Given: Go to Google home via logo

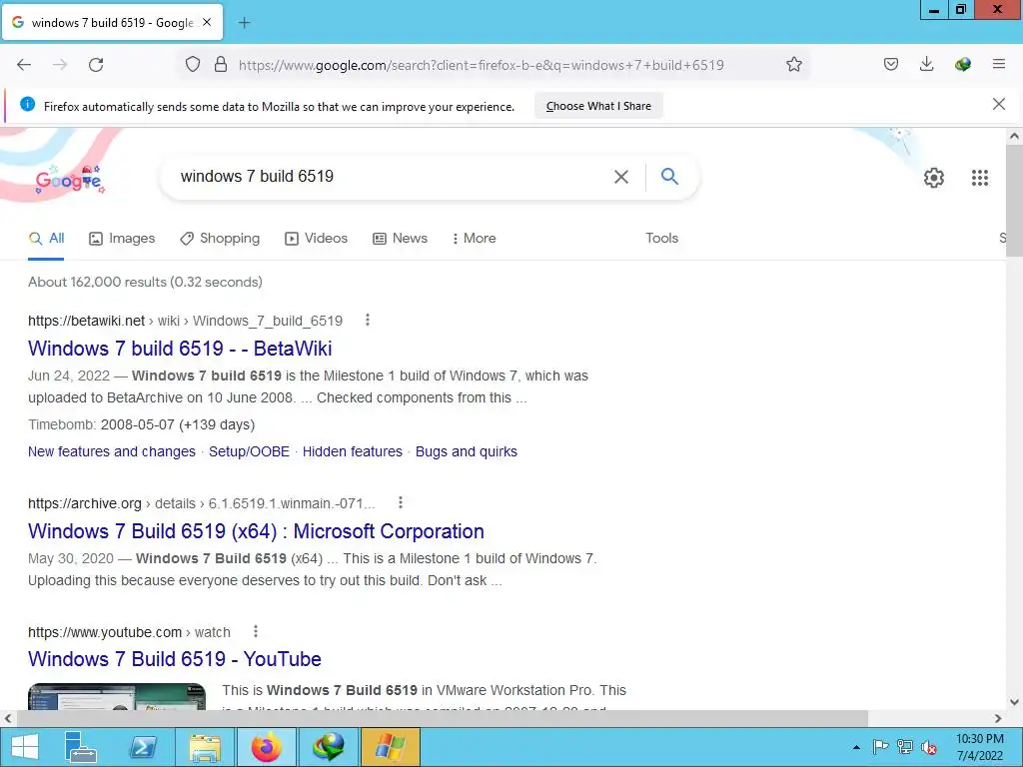Looking at the screenshot, I should (x=70, y=180).
